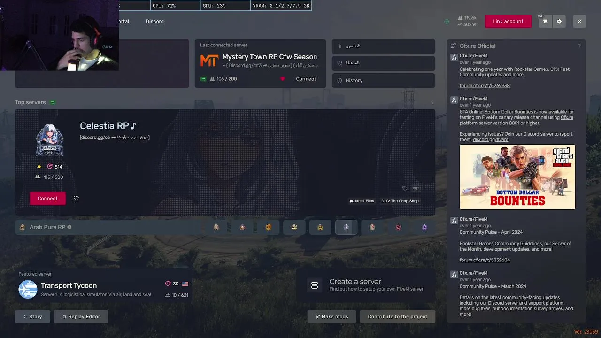Click the Transport Tycoon server logo

click(28, 289)
